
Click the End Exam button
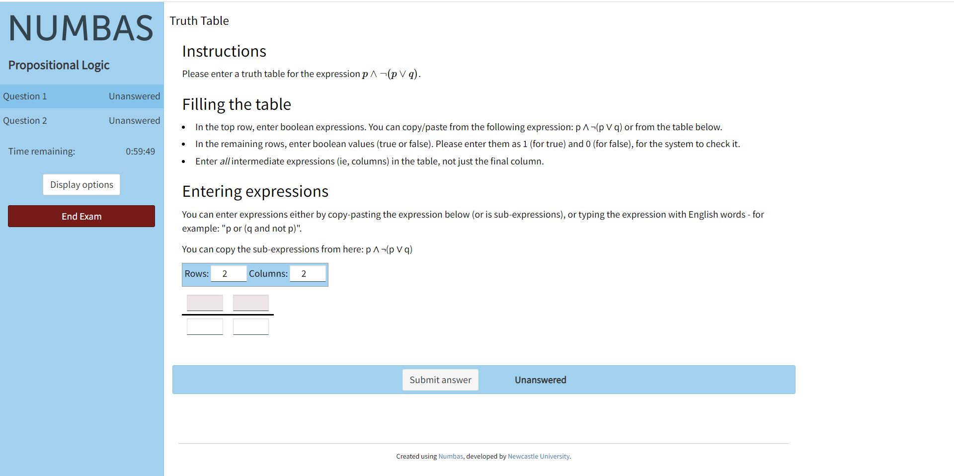point(81,216)
